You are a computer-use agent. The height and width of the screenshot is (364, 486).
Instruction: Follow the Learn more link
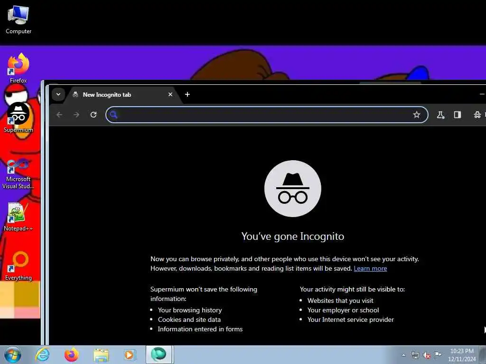click(x=370, y=268)
